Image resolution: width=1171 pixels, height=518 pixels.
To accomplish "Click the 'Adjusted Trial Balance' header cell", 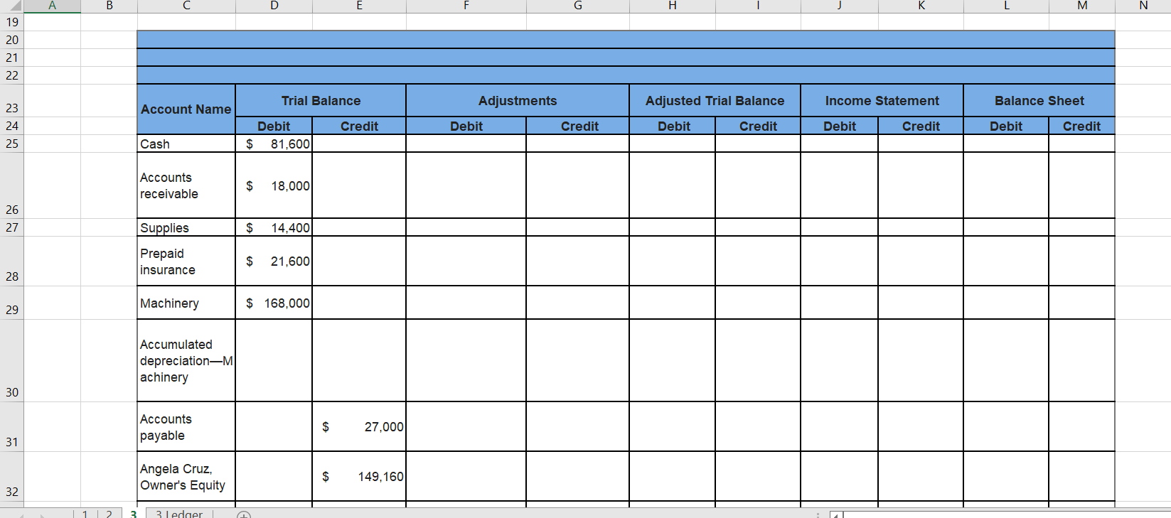I will pyautogui.click(x=715, y=101).
